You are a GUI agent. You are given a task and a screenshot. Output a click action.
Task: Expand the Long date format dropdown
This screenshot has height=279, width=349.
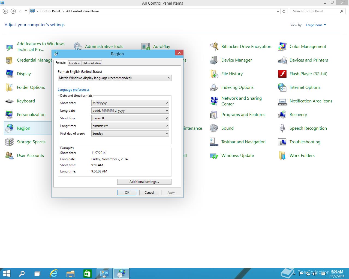(x=130, y=111)
